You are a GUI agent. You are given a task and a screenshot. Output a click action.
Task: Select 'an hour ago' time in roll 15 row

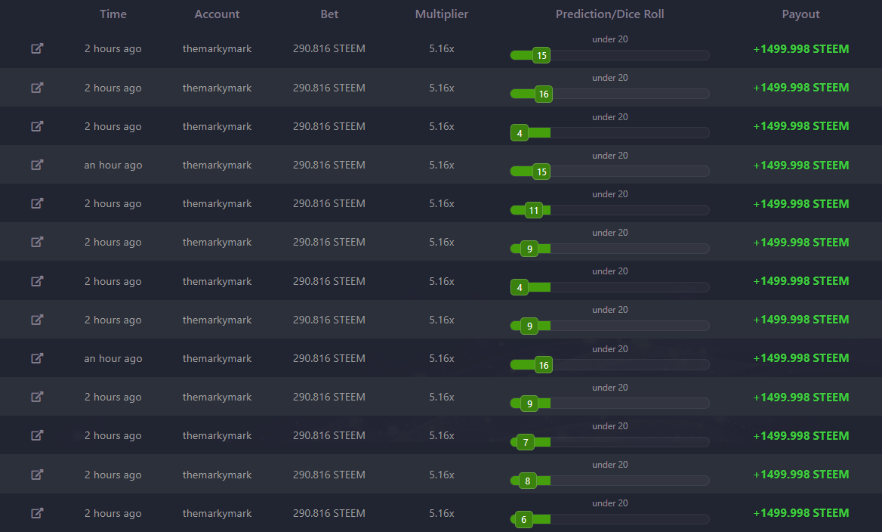click(x=113, y=165)
